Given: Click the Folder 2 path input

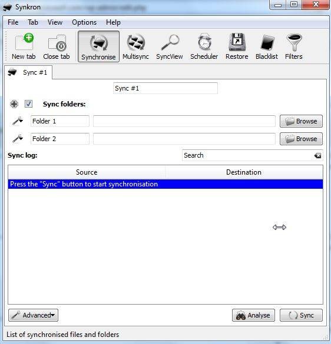Looking at the screenshot, I should tap(184, 139).
